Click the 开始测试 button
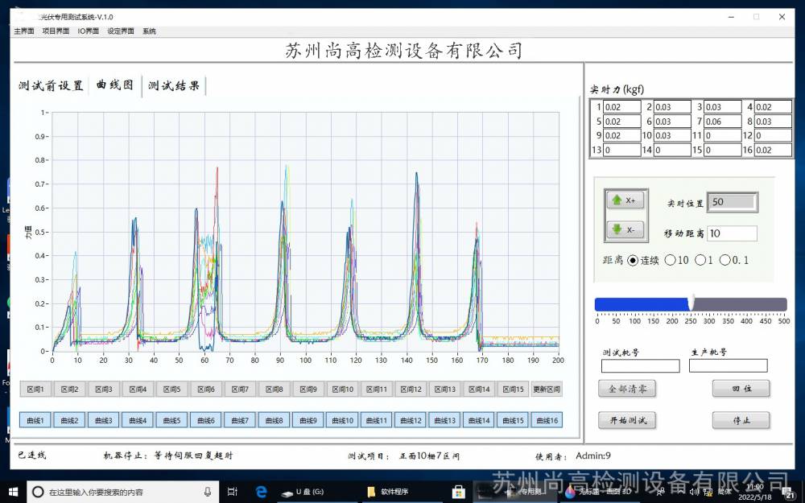 click(x=627, y=420)
